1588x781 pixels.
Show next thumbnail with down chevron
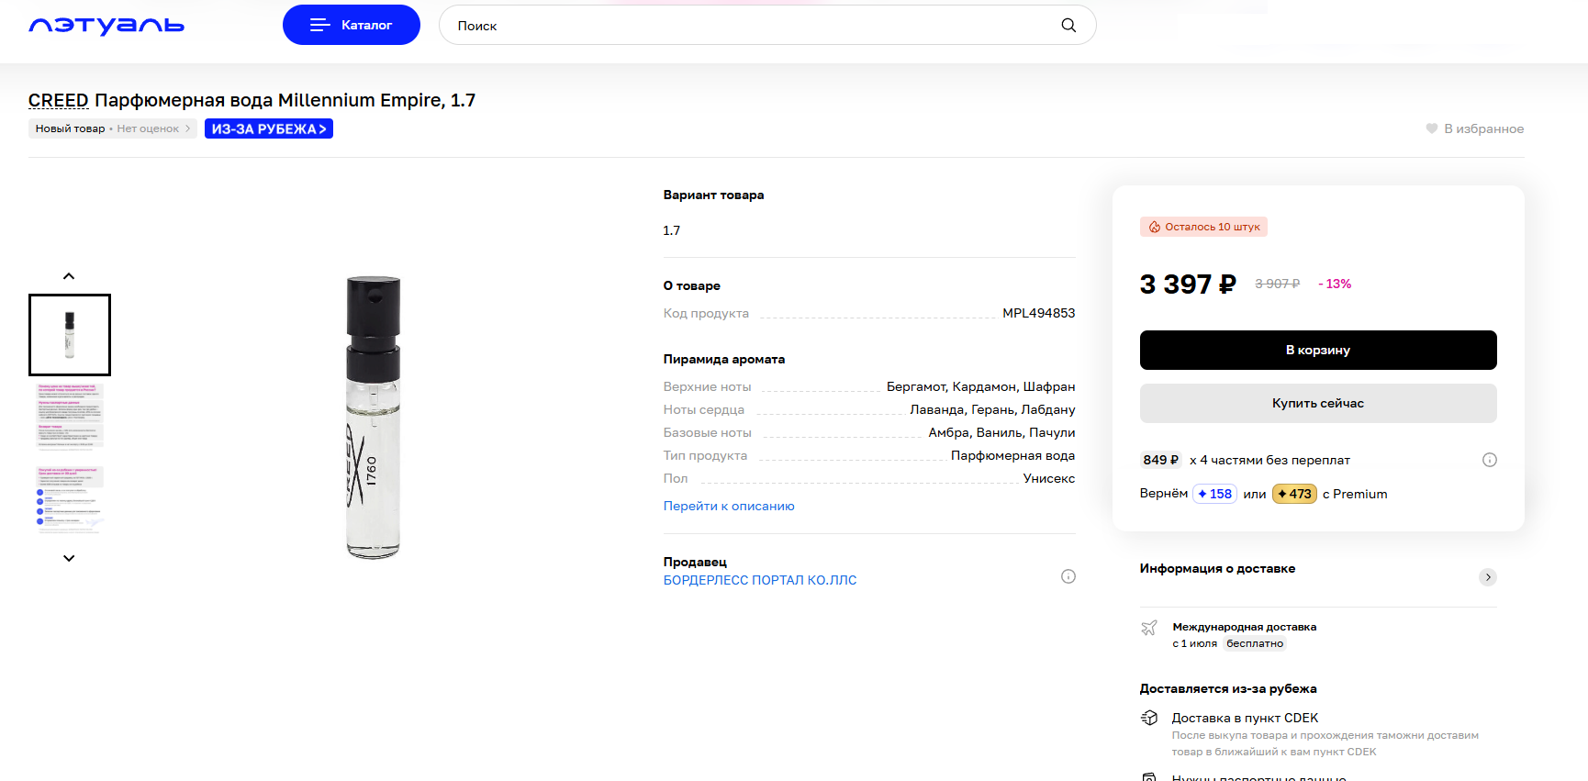(69, 558)
